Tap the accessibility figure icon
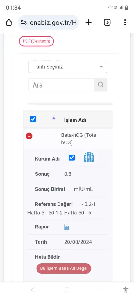This screenshot has height=298, width=134. (x=126, y=290)
